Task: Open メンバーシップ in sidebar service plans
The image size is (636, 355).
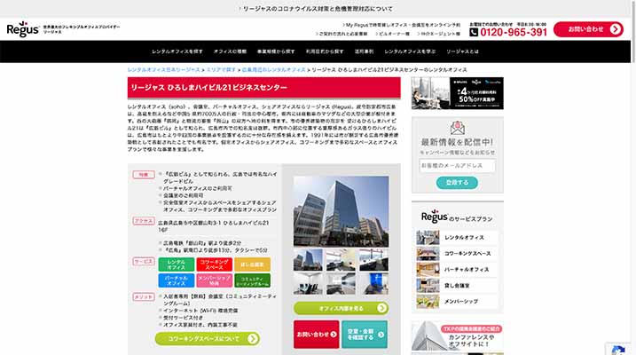Action: tap(457, 302)
